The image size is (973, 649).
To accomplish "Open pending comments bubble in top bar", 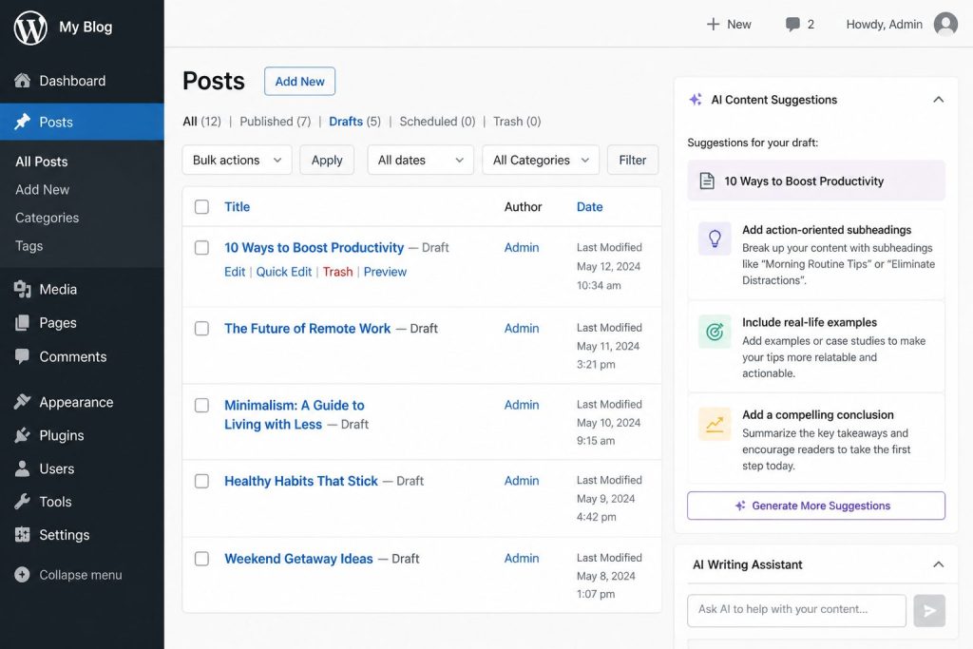I will 792,24.
